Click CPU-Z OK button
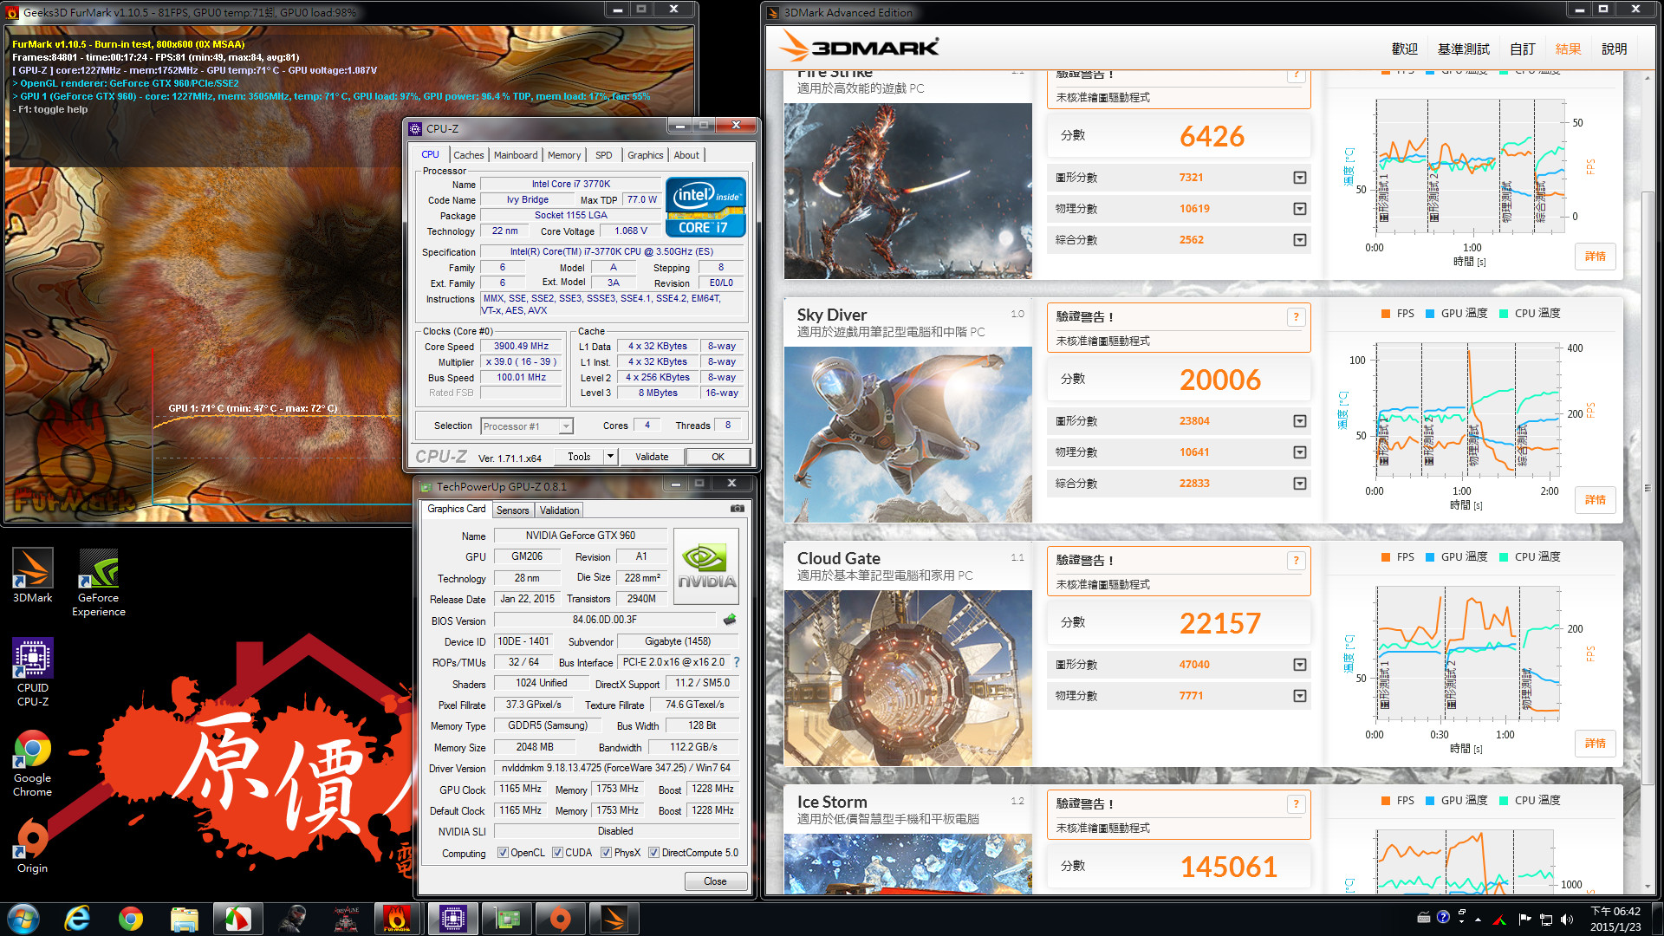The width and height of the screenshot is (1664, 936). (x=718, y=457)
